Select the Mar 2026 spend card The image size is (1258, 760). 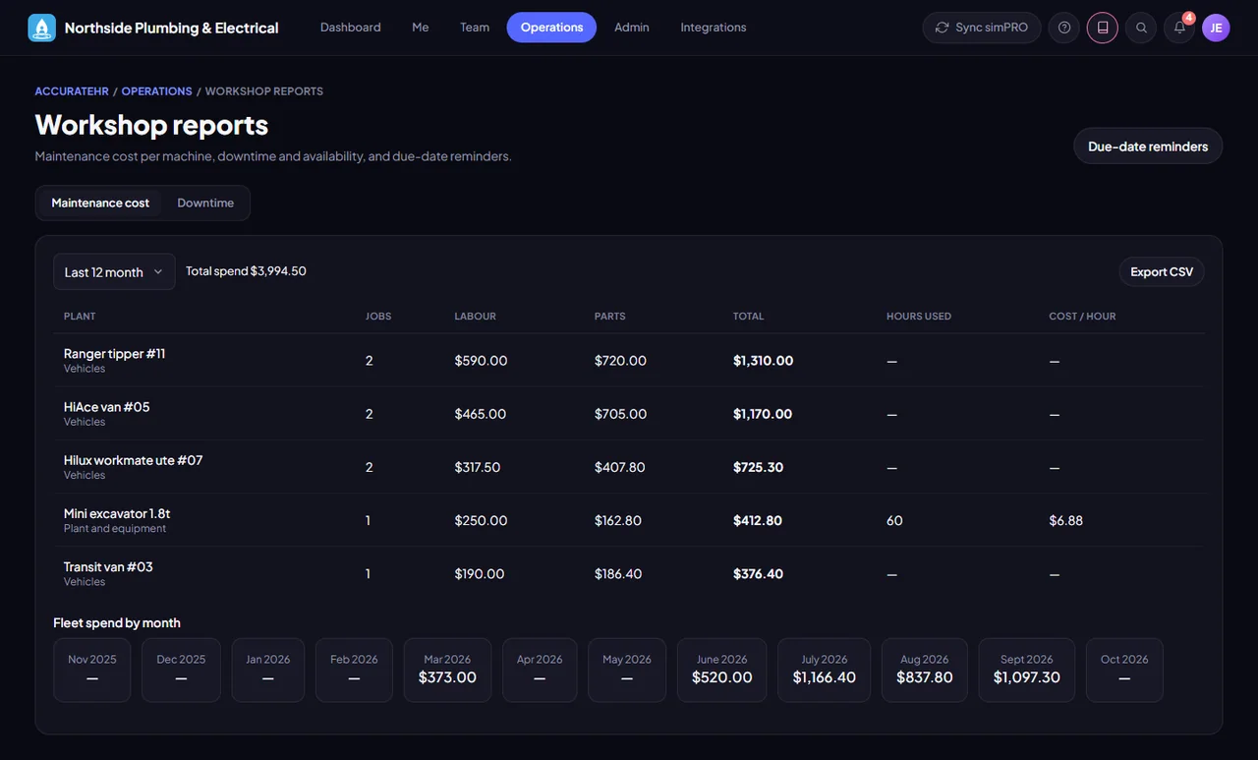pyautogui.click(x=447, y=671)
